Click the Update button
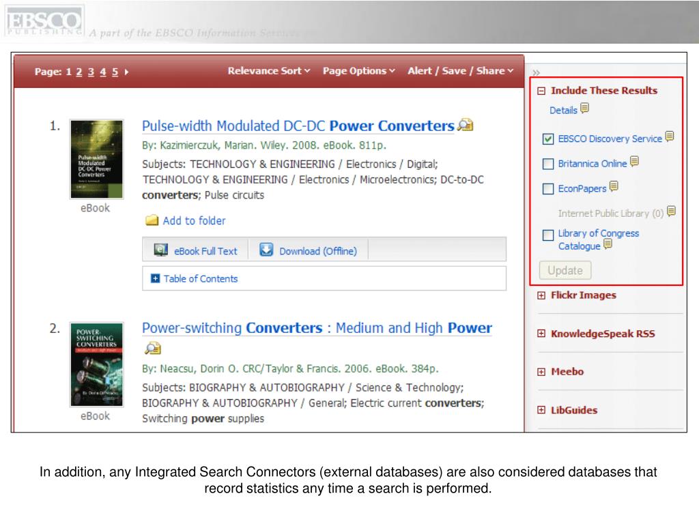699x524 pixels. coord(565,270)
